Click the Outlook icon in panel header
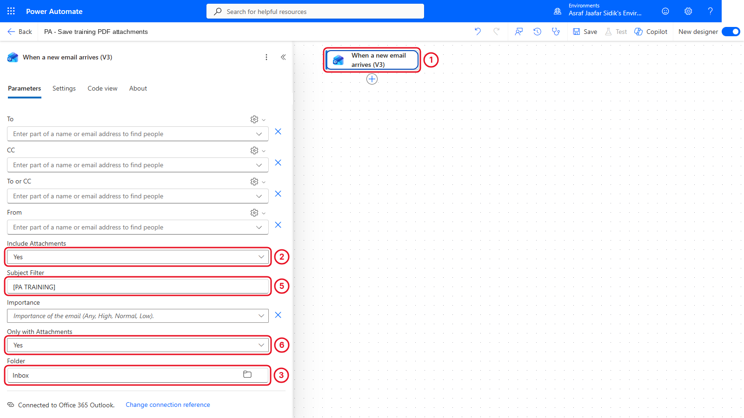This screenshot has height=418, width=744. coord(13,57)
